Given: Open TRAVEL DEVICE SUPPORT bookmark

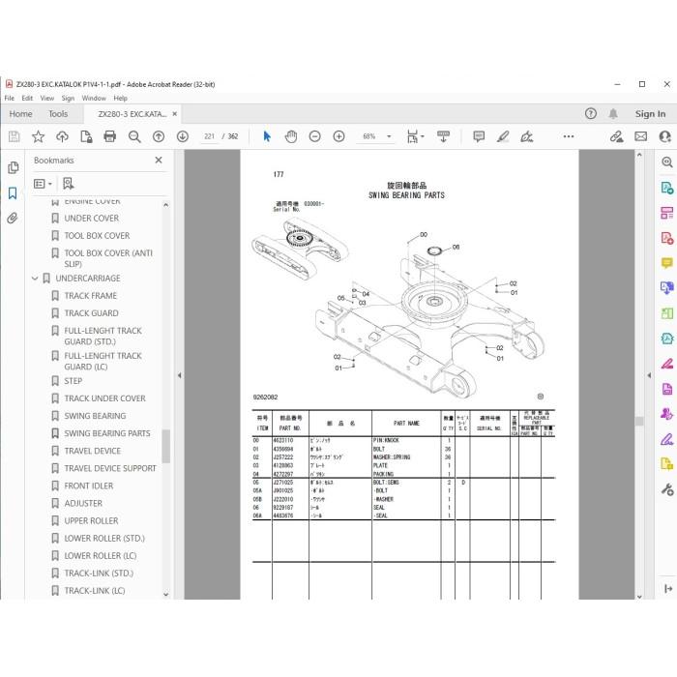Looking at the screenshot, I should (x=110, y=468).
